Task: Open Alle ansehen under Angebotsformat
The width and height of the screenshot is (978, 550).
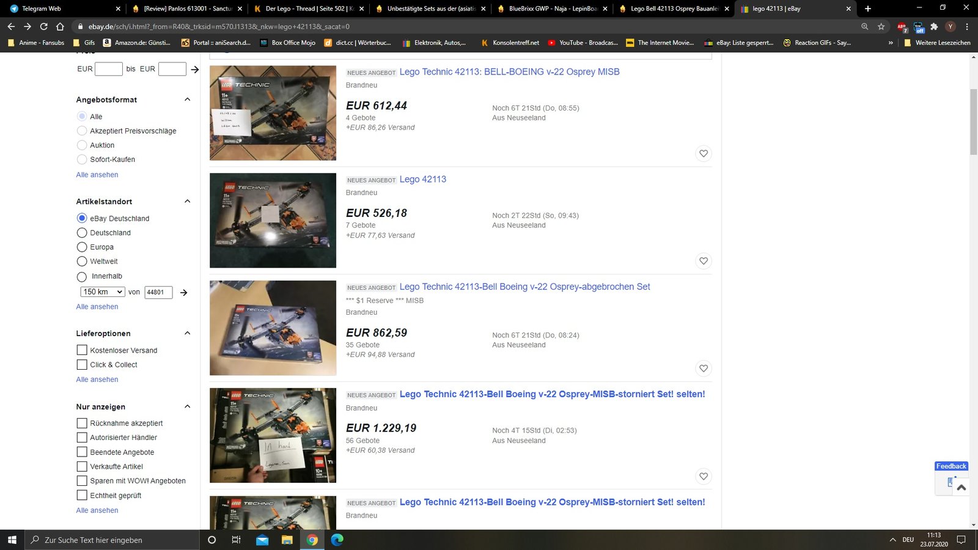Action: click(97, 175)
